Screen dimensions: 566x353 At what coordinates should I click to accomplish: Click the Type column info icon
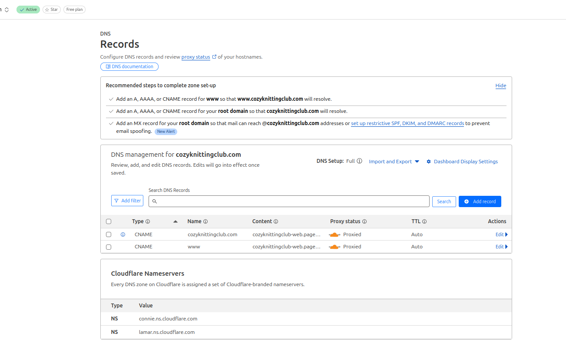[148, 221]
